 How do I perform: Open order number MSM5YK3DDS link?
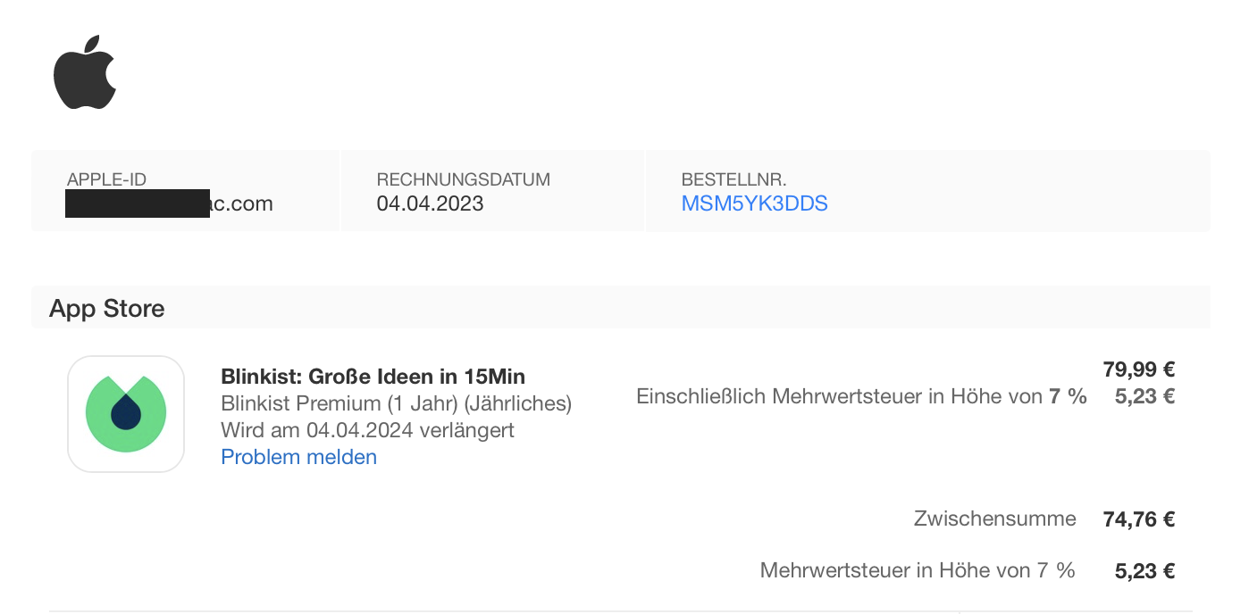click(x=754, y=203)
